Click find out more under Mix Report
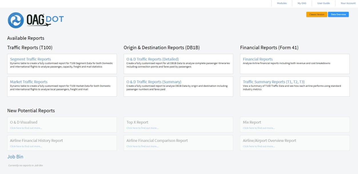 (x=259, y=128)
